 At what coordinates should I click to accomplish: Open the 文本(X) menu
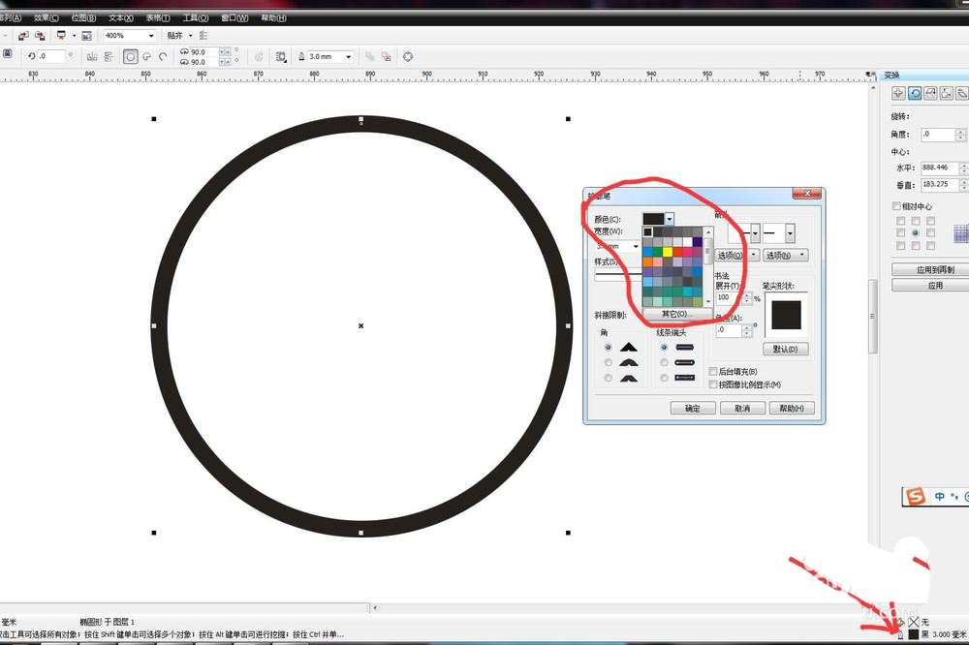click(120, 17)
